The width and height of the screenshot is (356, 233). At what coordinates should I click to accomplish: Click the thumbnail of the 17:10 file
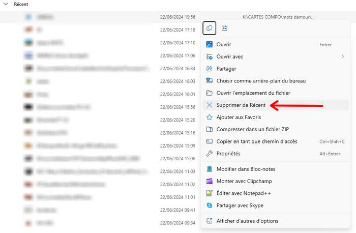click(28, 42)
